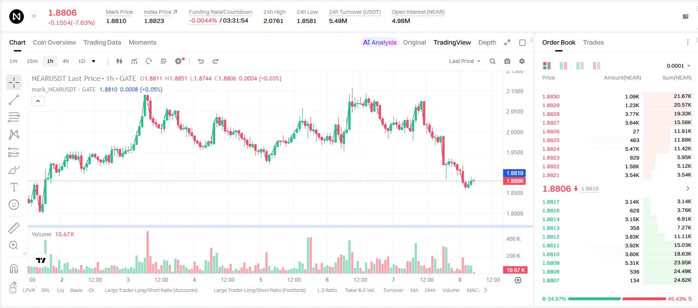Switch to the Trades tab
The width and height of the screenshot is (698, 308).
pyautogui.click(x=593, y=42)
